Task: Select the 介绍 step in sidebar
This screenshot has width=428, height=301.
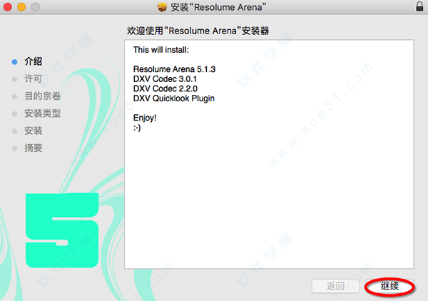Action: [x=33, y=61]
